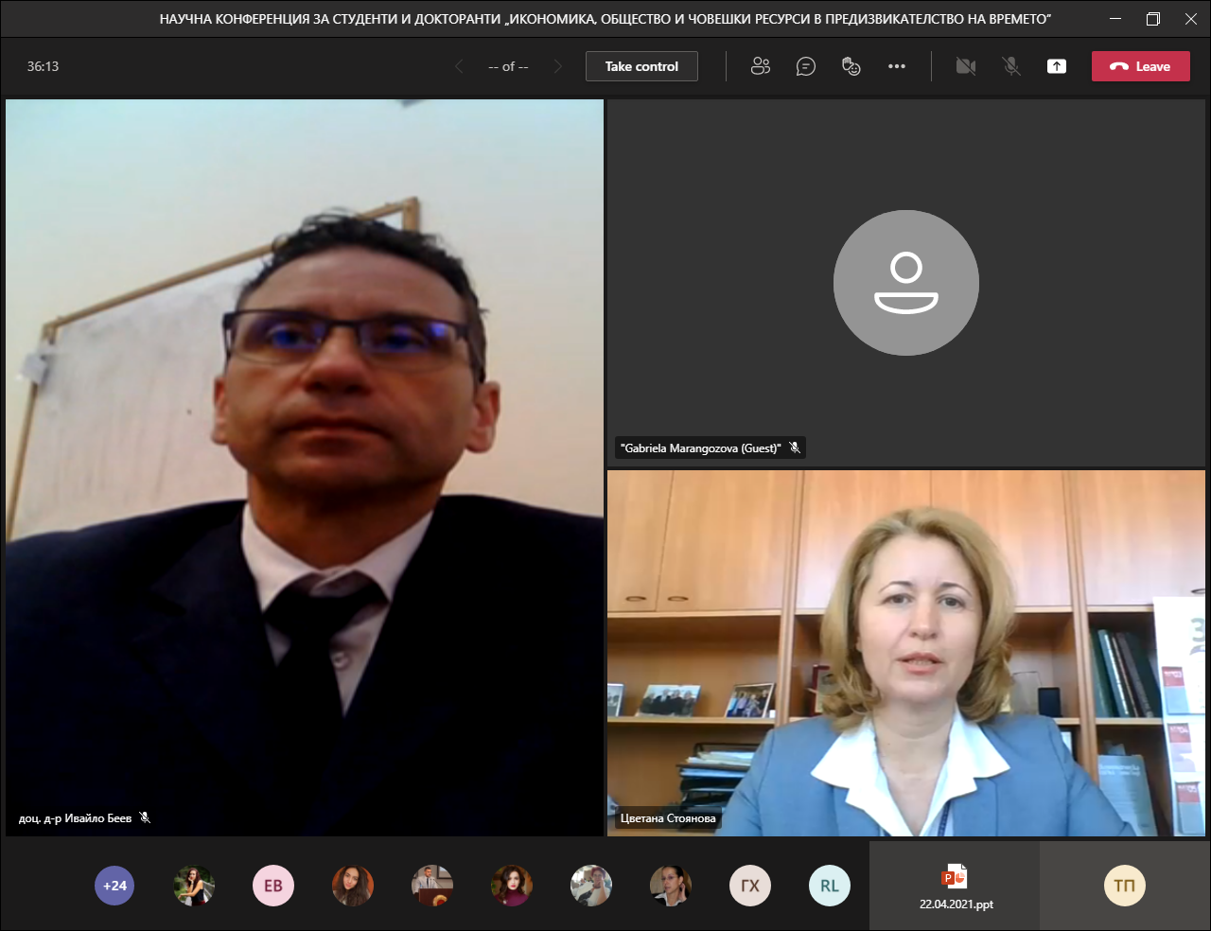Click Gabriela Marangozova's muted mic icon
The width and height of the screenshot is (1211, 931).
pyautogui.click(x=795, y=448)
